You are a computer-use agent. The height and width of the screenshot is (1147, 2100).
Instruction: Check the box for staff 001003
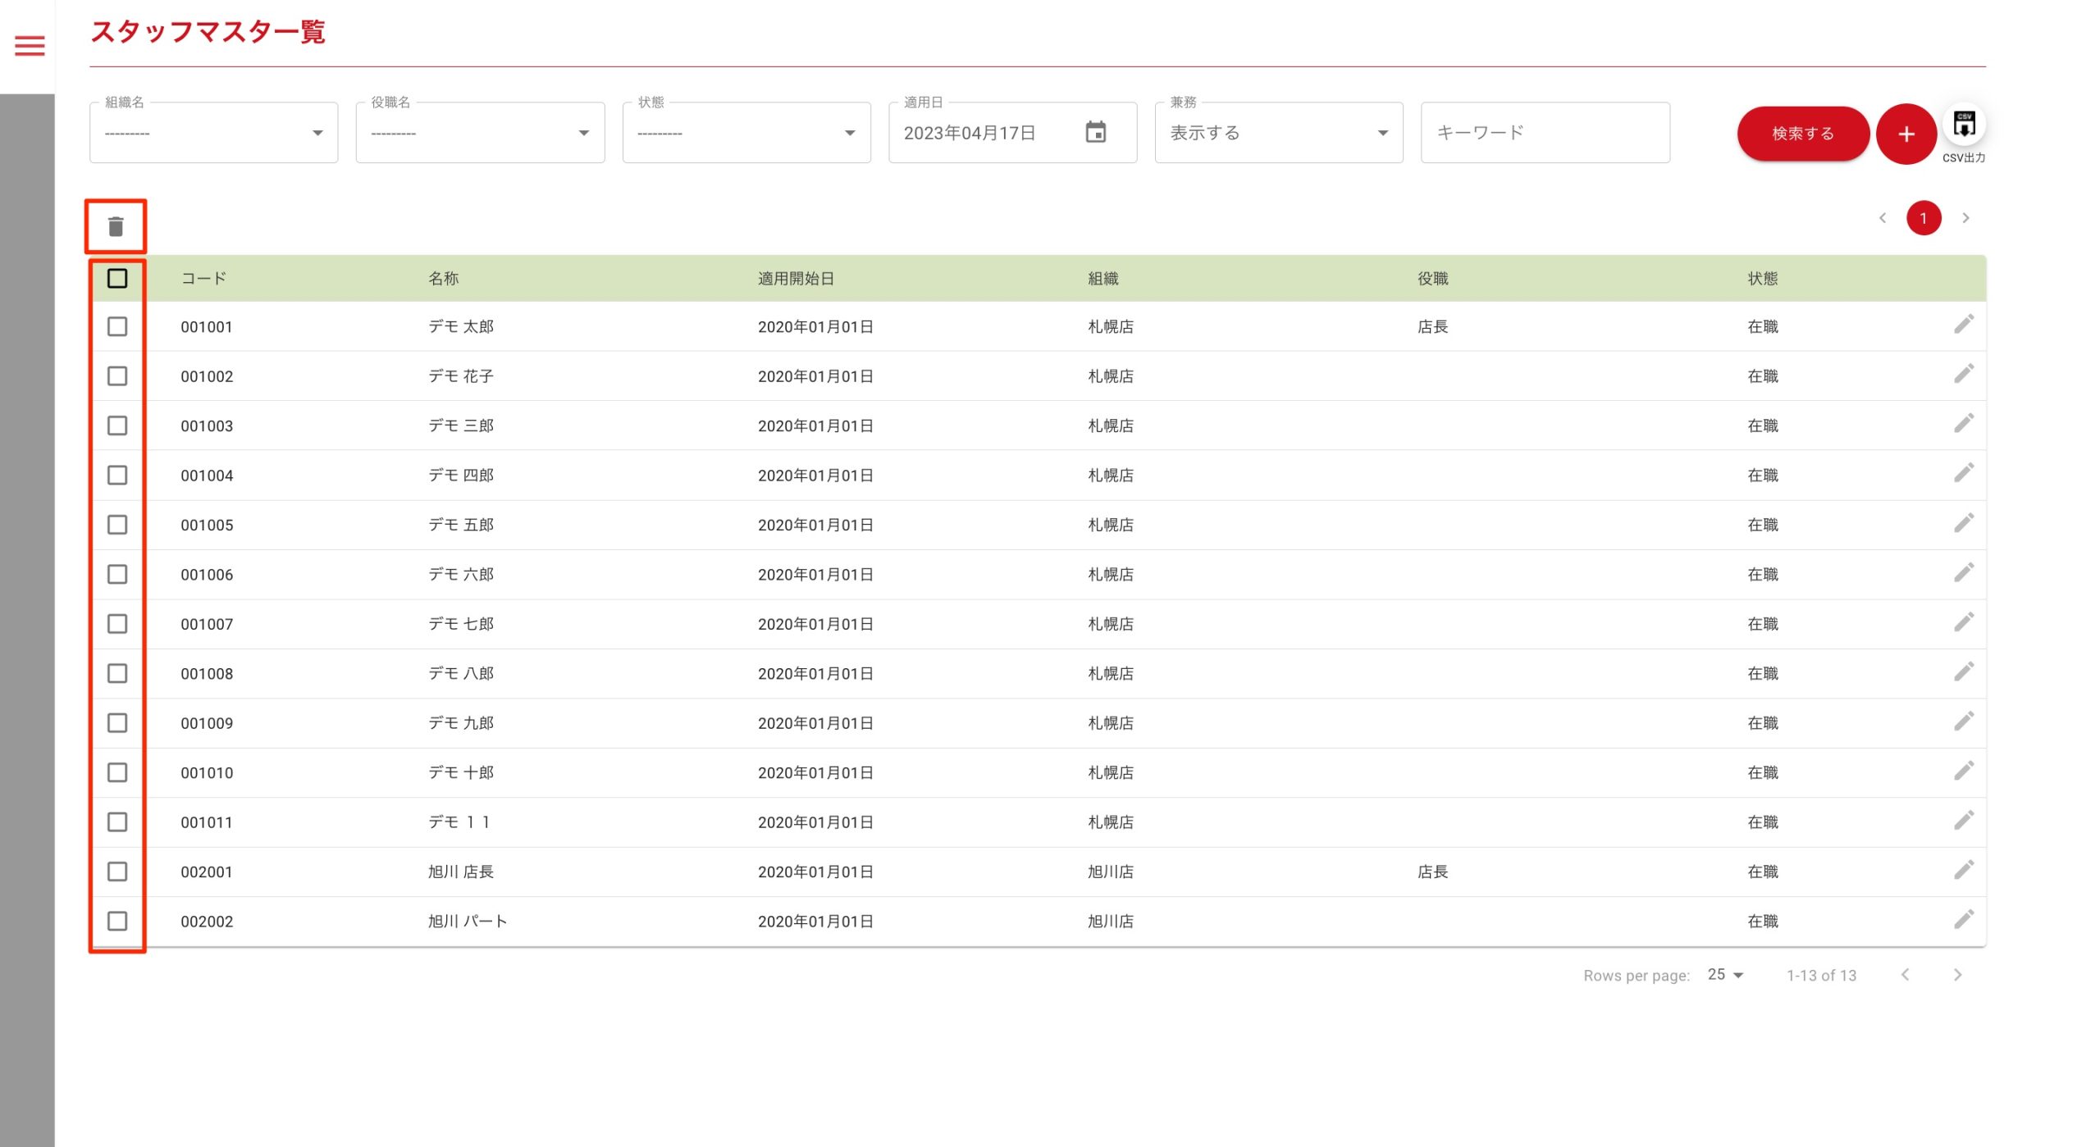coord(117,426)
